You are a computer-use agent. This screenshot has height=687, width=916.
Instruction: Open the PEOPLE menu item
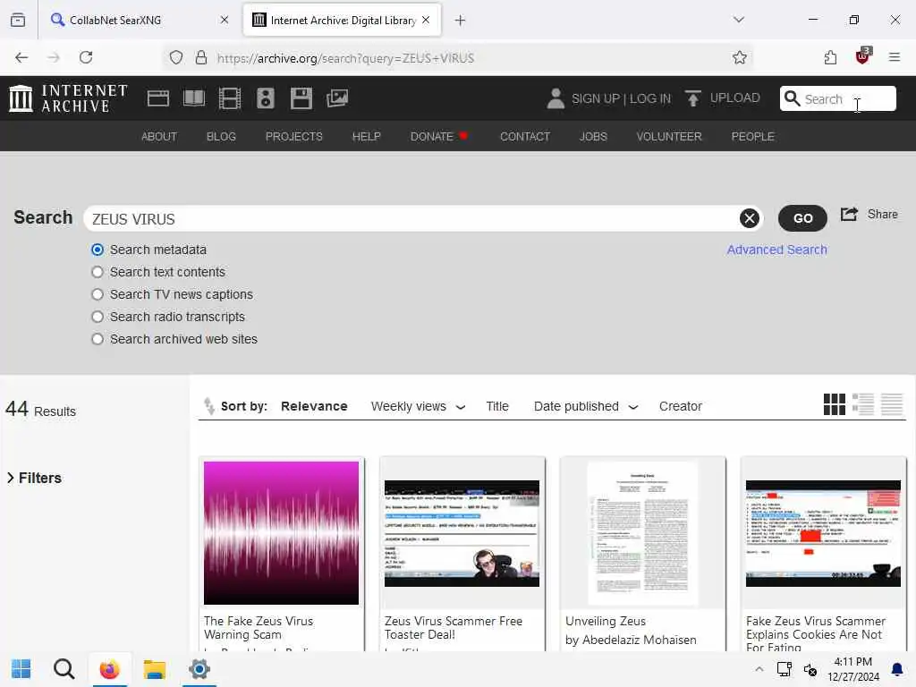point(752,137)
